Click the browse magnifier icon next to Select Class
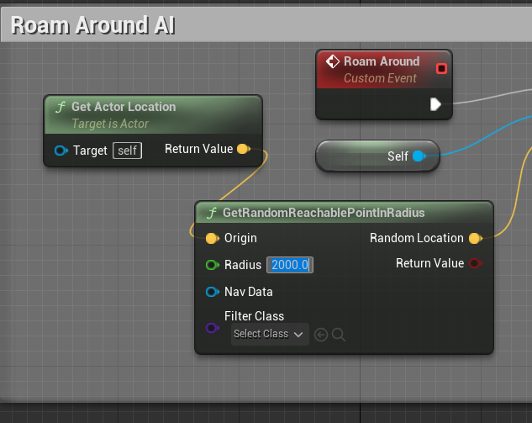Image resolution: width=532 pixels, height=423 pixels. tap(338, 335)
